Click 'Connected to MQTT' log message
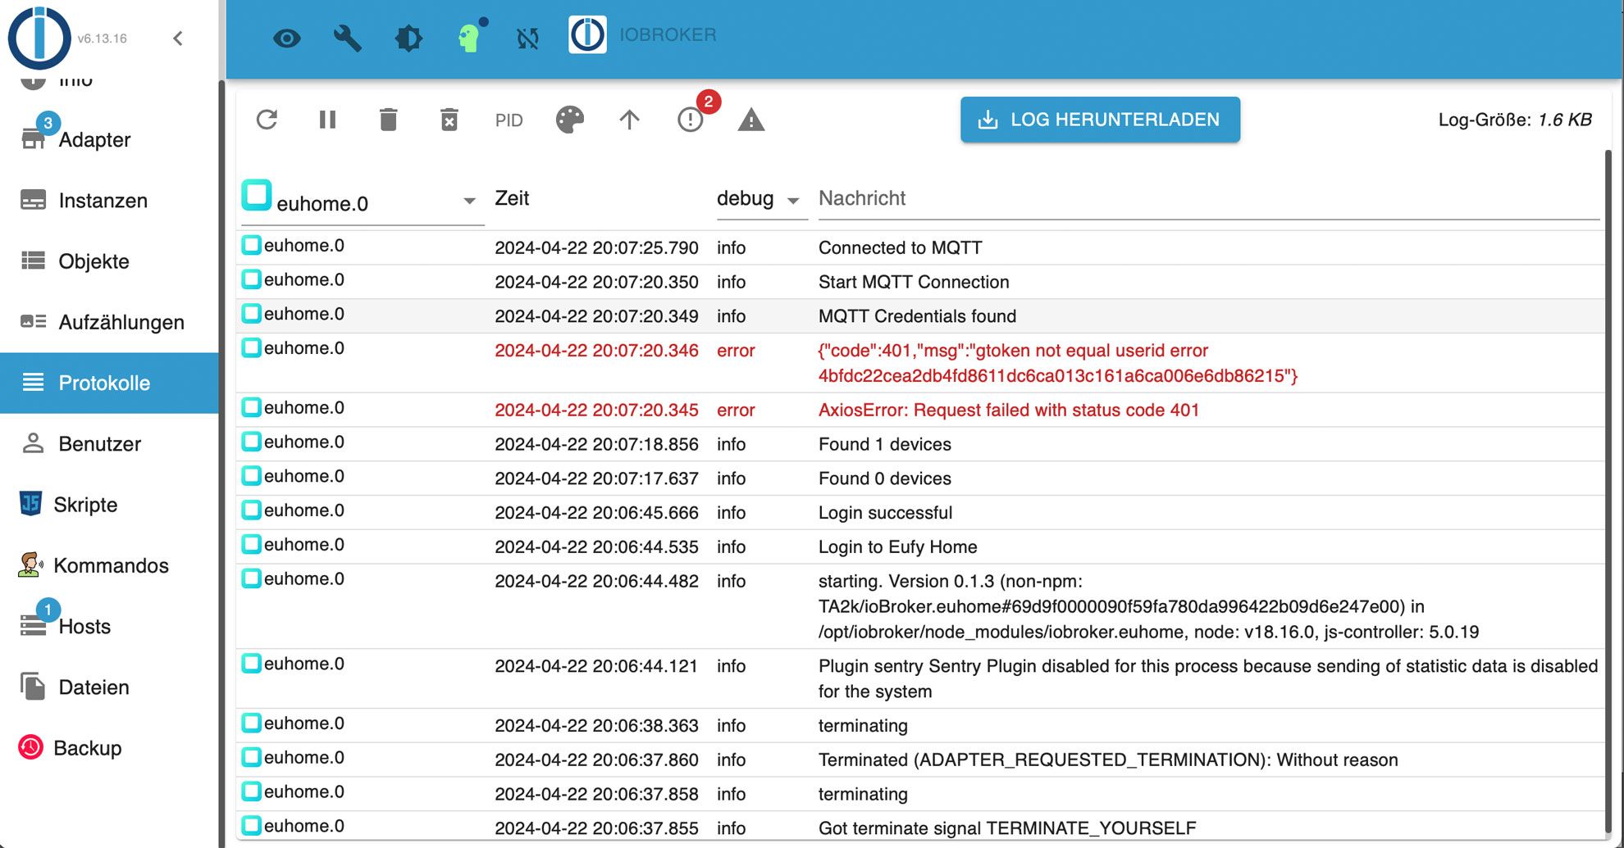This screenshot has height=848, width=1624. [900, 247]
